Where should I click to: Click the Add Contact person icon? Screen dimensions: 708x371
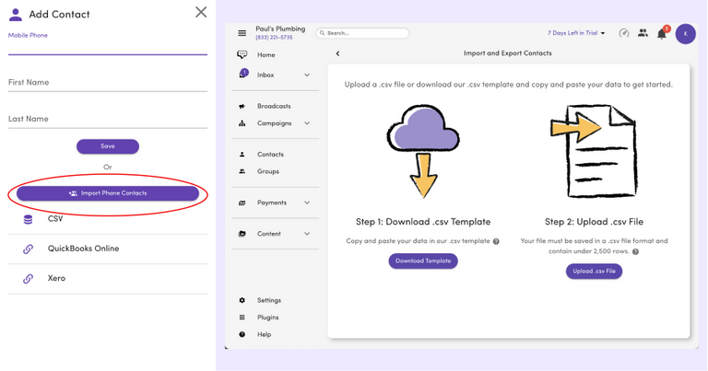pos(16,15)
